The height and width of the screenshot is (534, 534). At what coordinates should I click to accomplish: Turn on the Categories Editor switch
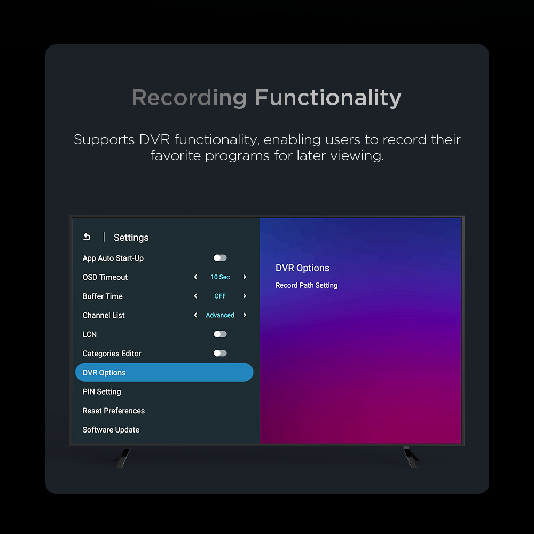[x=220, y=353]
